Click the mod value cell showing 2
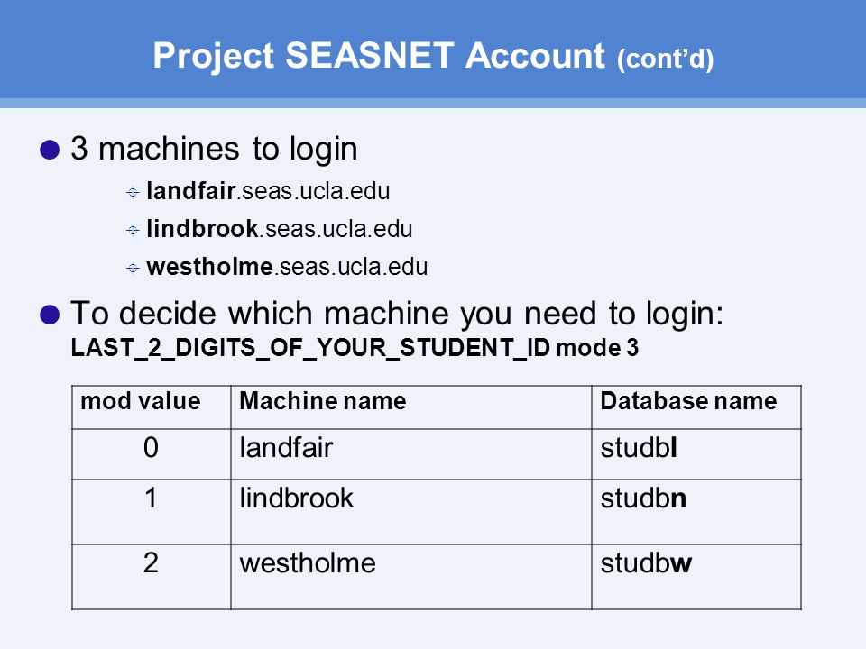 (152, 577)
